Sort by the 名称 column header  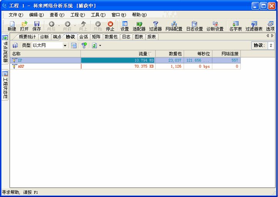click(x=45, y=54)
